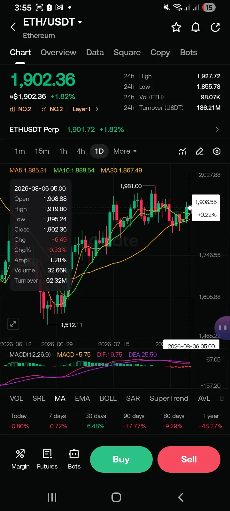Open Bots icon in bottom bar

74,459
